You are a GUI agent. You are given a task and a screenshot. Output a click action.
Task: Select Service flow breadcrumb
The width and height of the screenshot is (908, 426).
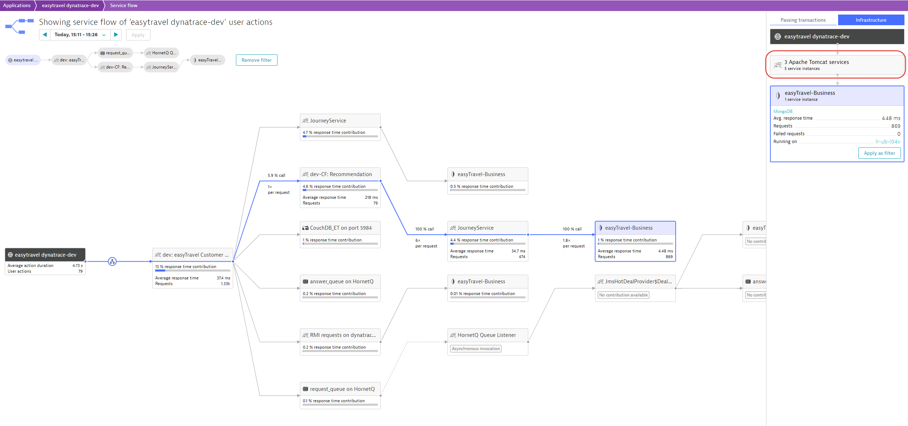point(123,5)
